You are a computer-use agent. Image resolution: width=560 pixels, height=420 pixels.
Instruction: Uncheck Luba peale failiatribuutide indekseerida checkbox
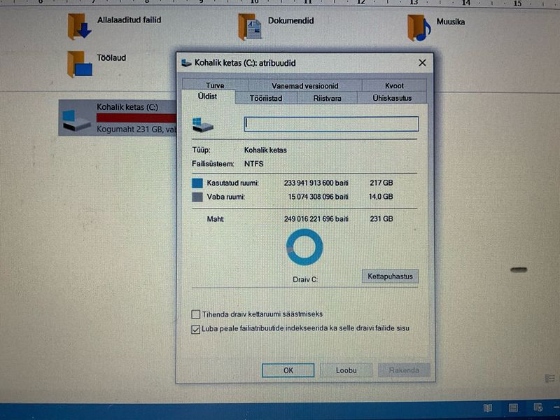195,329
